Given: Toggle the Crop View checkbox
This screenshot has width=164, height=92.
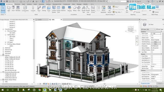Looking at the screenshot, I should [152, 56].
